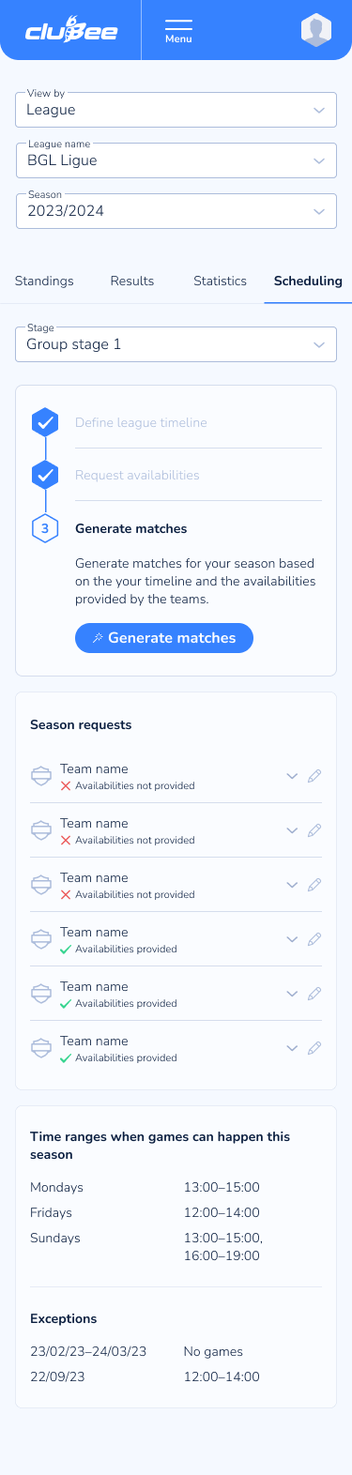Open the Season 2023/2024 dropdown
Image resolution: width=352 pixels, height=1475 pixels.
pos(176,210)
